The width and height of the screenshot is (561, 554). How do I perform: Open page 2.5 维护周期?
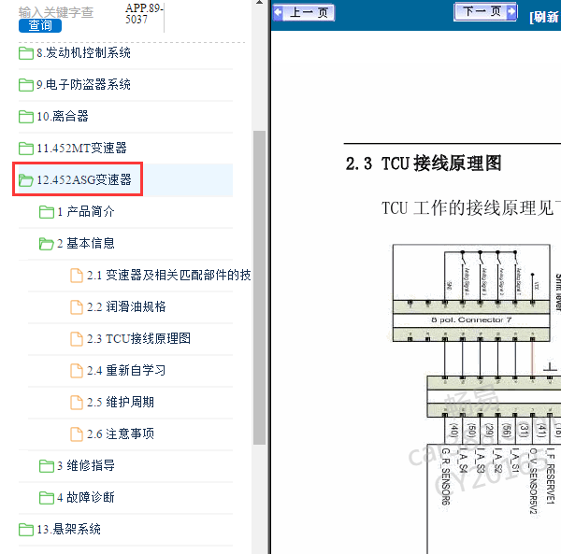[121, 402]
